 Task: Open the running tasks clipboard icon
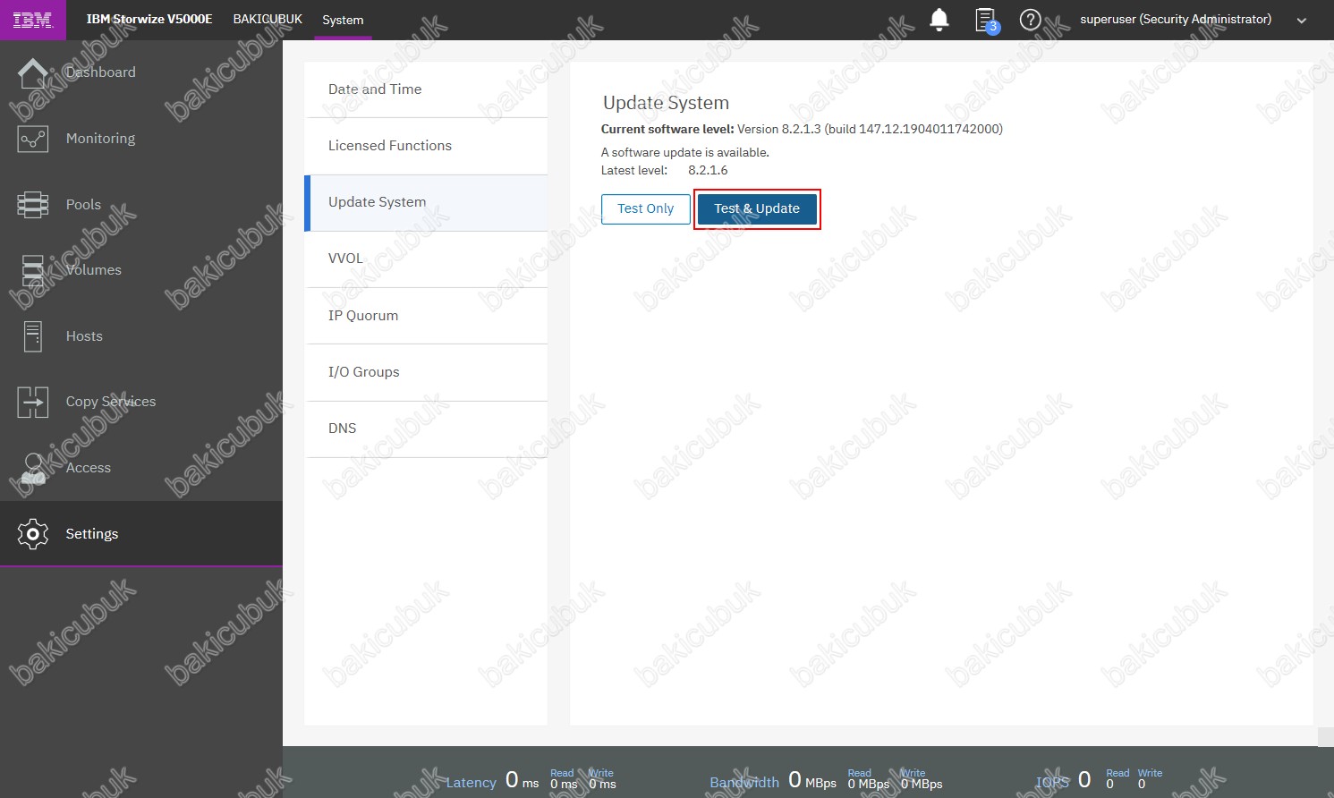coord(985,20)
